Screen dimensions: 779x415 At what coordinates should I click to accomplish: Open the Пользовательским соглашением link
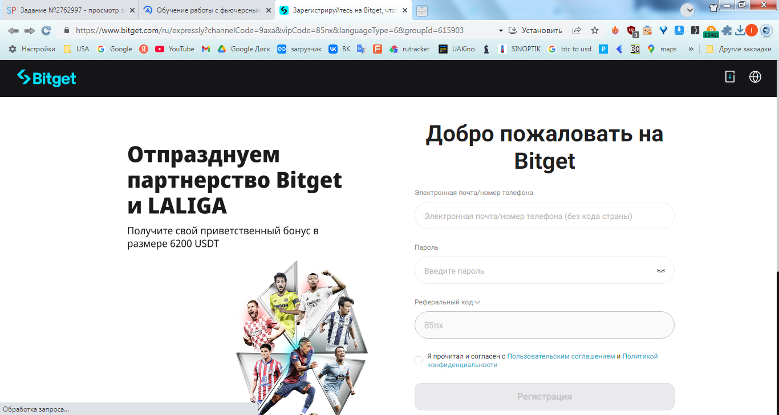[561, 356]
